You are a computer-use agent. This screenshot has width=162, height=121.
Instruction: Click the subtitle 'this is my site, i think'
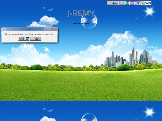click(x=81, y=23)
